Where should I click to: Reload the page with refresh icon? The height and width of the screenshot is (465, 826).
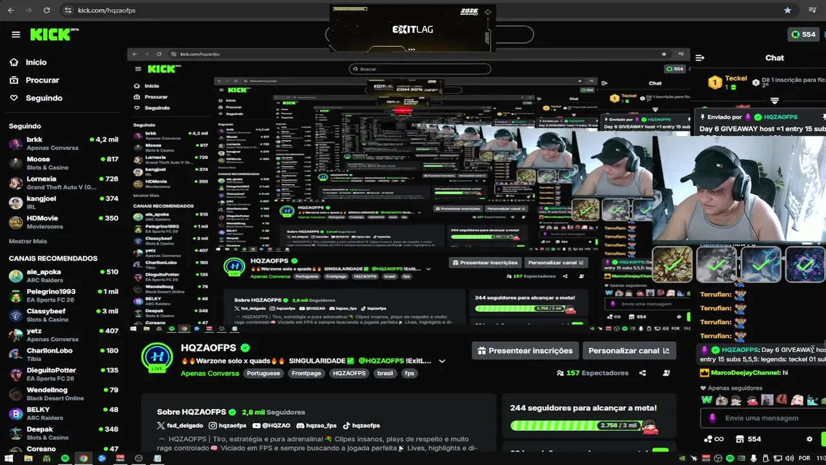click(x=46, y=10)
